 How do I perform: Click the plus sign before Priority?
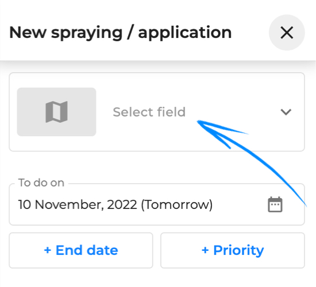coord(205,250)
